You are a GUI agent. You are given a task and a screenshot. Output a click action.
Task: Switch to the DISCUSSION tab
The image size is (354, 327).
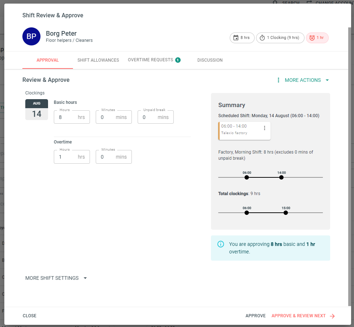210,60
